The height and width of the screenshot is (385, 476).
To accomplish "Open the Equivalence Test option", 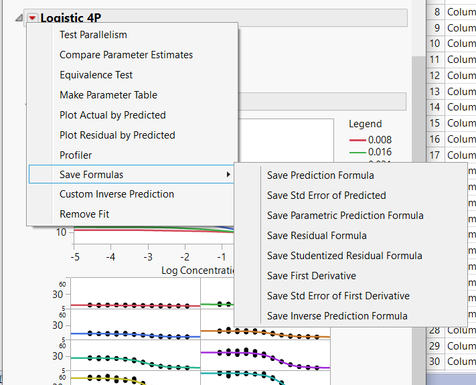I will click(x=96, y=75).
